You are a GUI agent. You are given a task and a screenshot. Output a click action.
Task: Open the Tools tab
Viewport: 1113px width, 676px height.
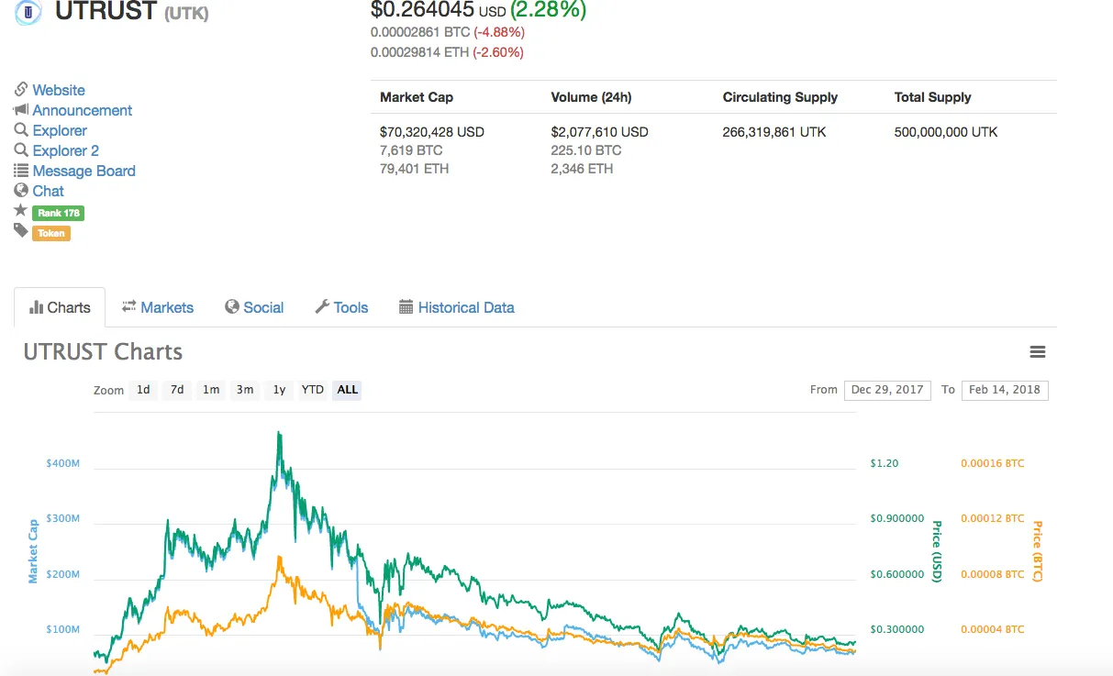coord(341,307)
